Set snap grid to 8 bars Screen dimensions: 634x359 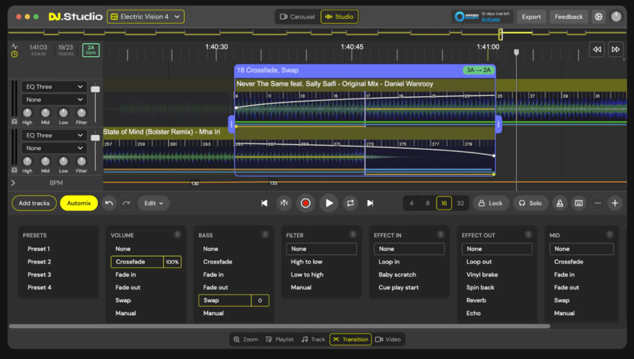[x=427, y=203]
